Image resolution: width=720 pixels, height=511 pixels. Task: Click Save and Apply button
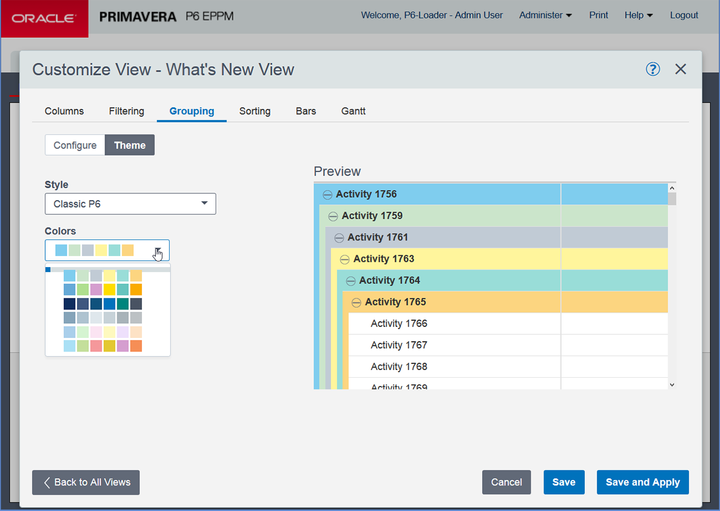(642, 482)
